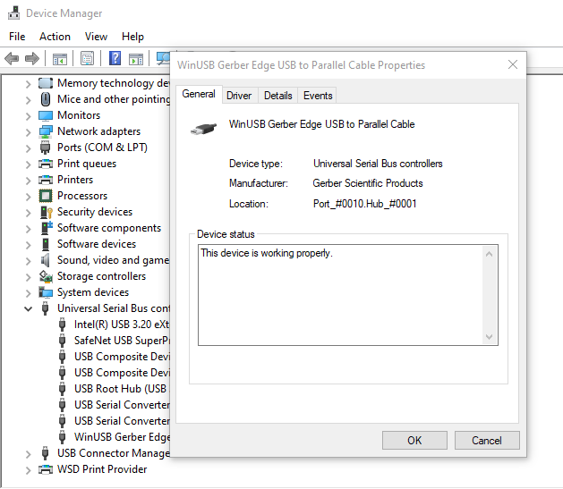
Task: Open the View menu
Action: click(x=96, y=37)
